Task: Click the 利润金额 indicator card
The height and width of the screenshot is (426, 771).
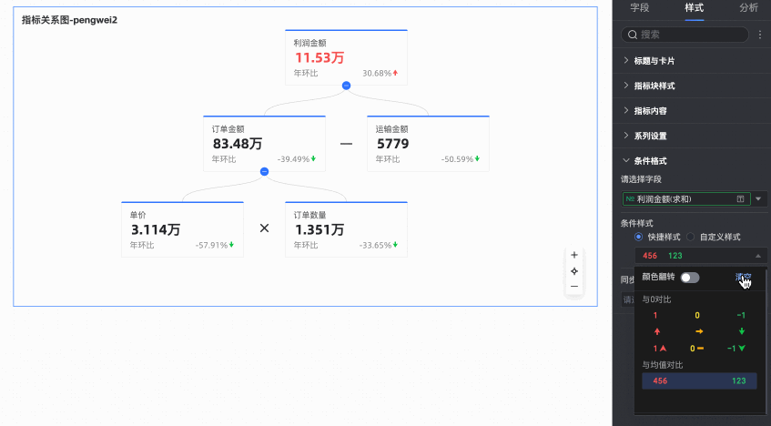Action: tap(346, 57)
